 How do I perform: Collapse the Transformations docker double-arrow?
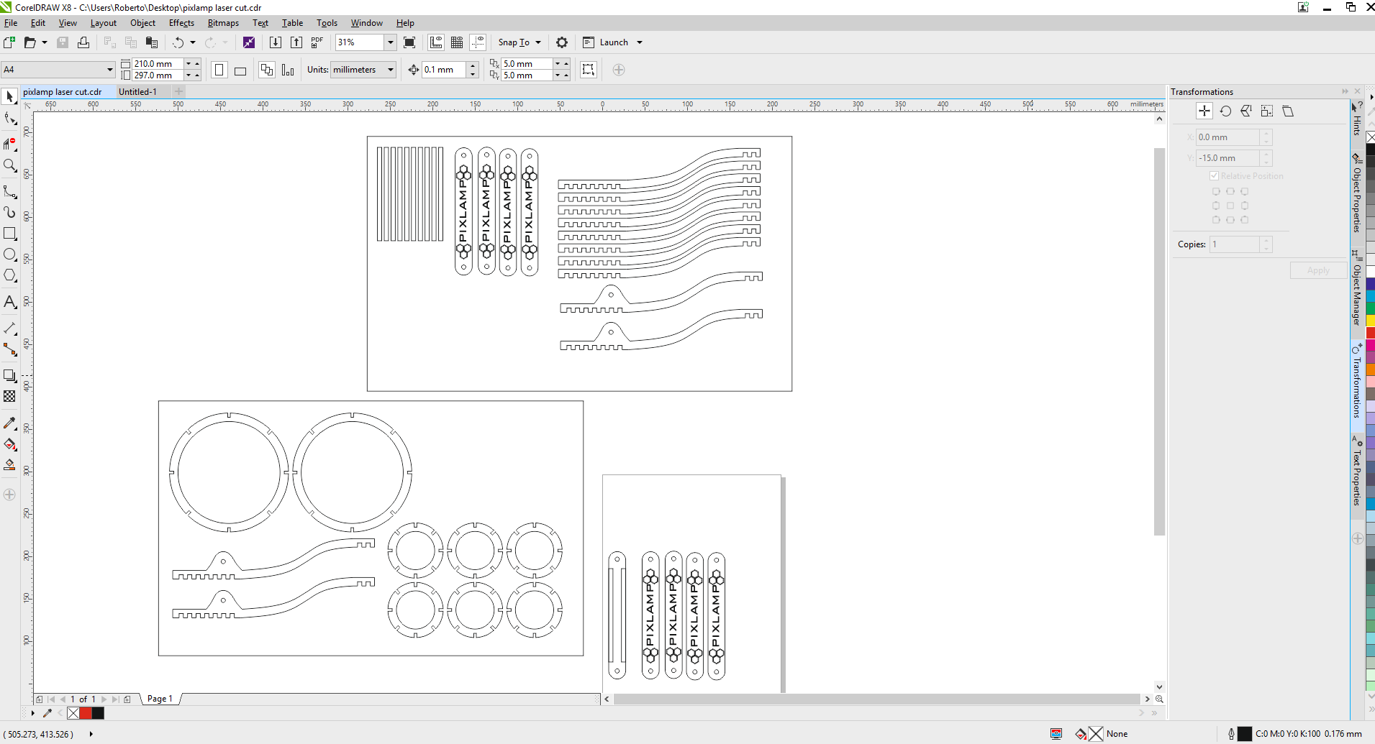click(x=1345, y=91)
